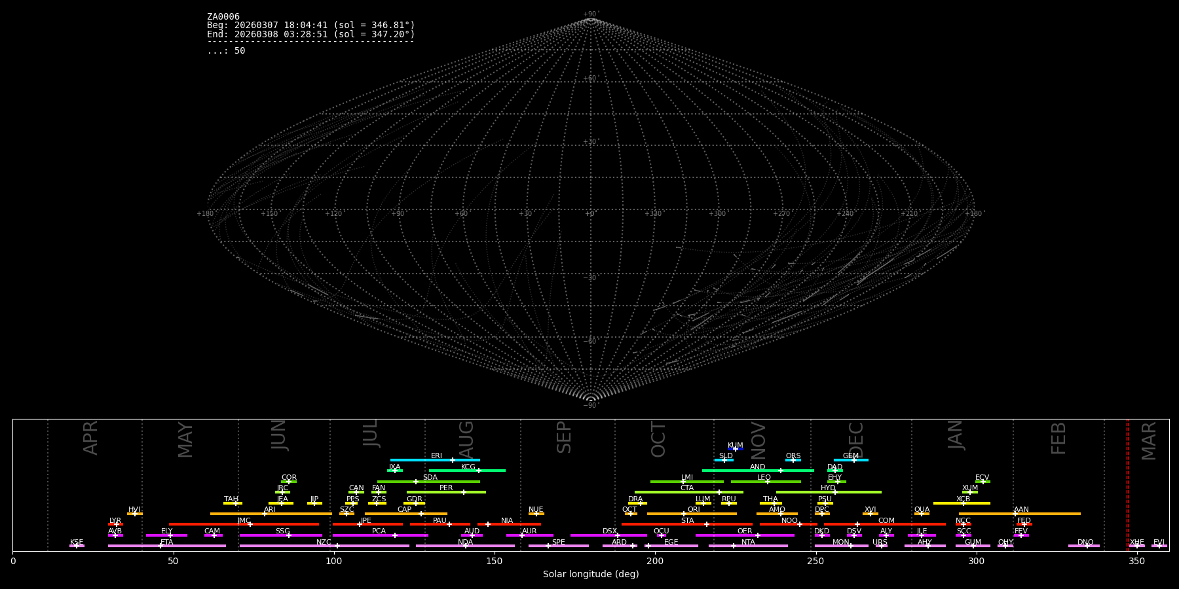Click the HYD shower label

coord(829,488)
